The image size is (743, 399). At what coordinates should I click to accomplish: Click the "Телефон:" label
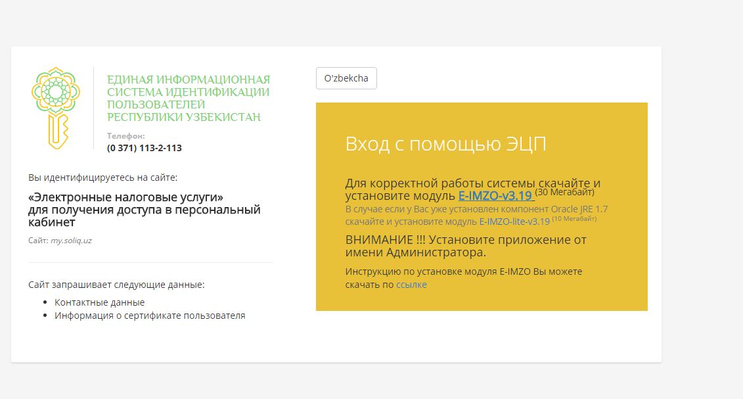(125, 136)
